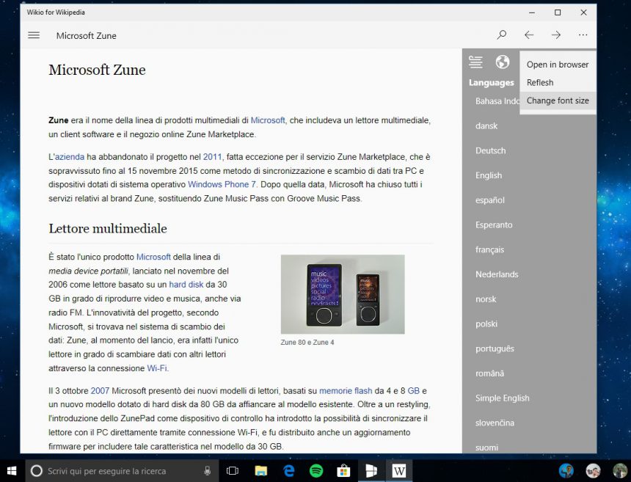Screen dimensions: 631x482
Task: Open the Windows Phone 7 link
Action: pos(222,184)
